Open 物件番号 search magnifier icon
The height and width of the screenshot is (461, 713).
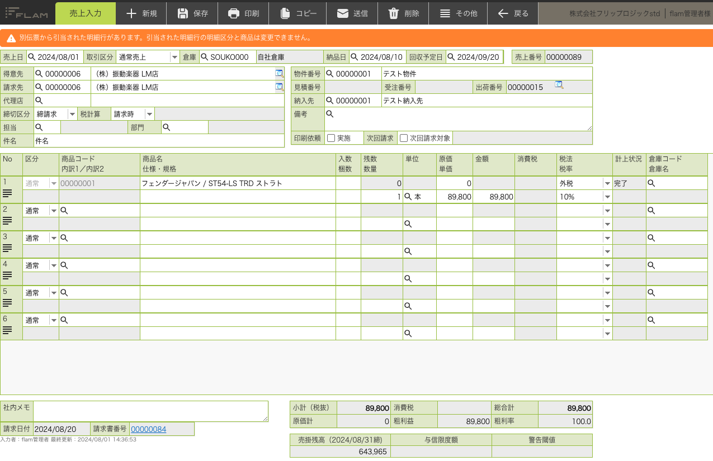(329, 74)
